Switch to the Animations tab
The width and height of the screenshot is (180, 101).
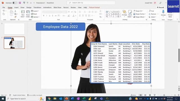coord(47,8)
